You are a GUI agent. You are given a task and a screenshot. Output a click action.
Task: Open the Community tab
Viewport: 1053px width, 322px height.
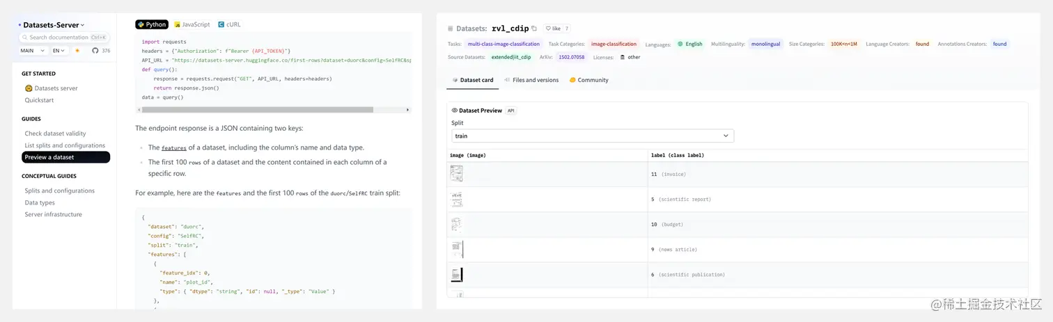pyautogui.click(x=589, y=80)
